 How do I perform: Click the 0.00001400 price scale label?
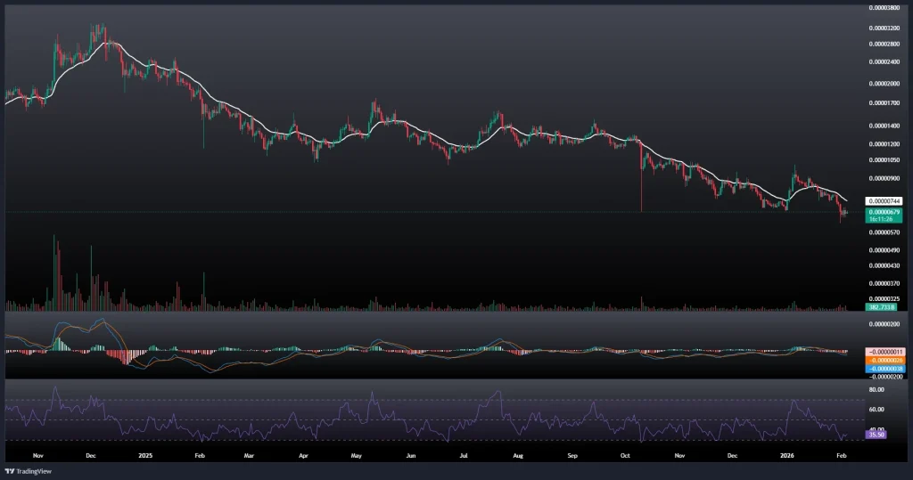(884, 125)
